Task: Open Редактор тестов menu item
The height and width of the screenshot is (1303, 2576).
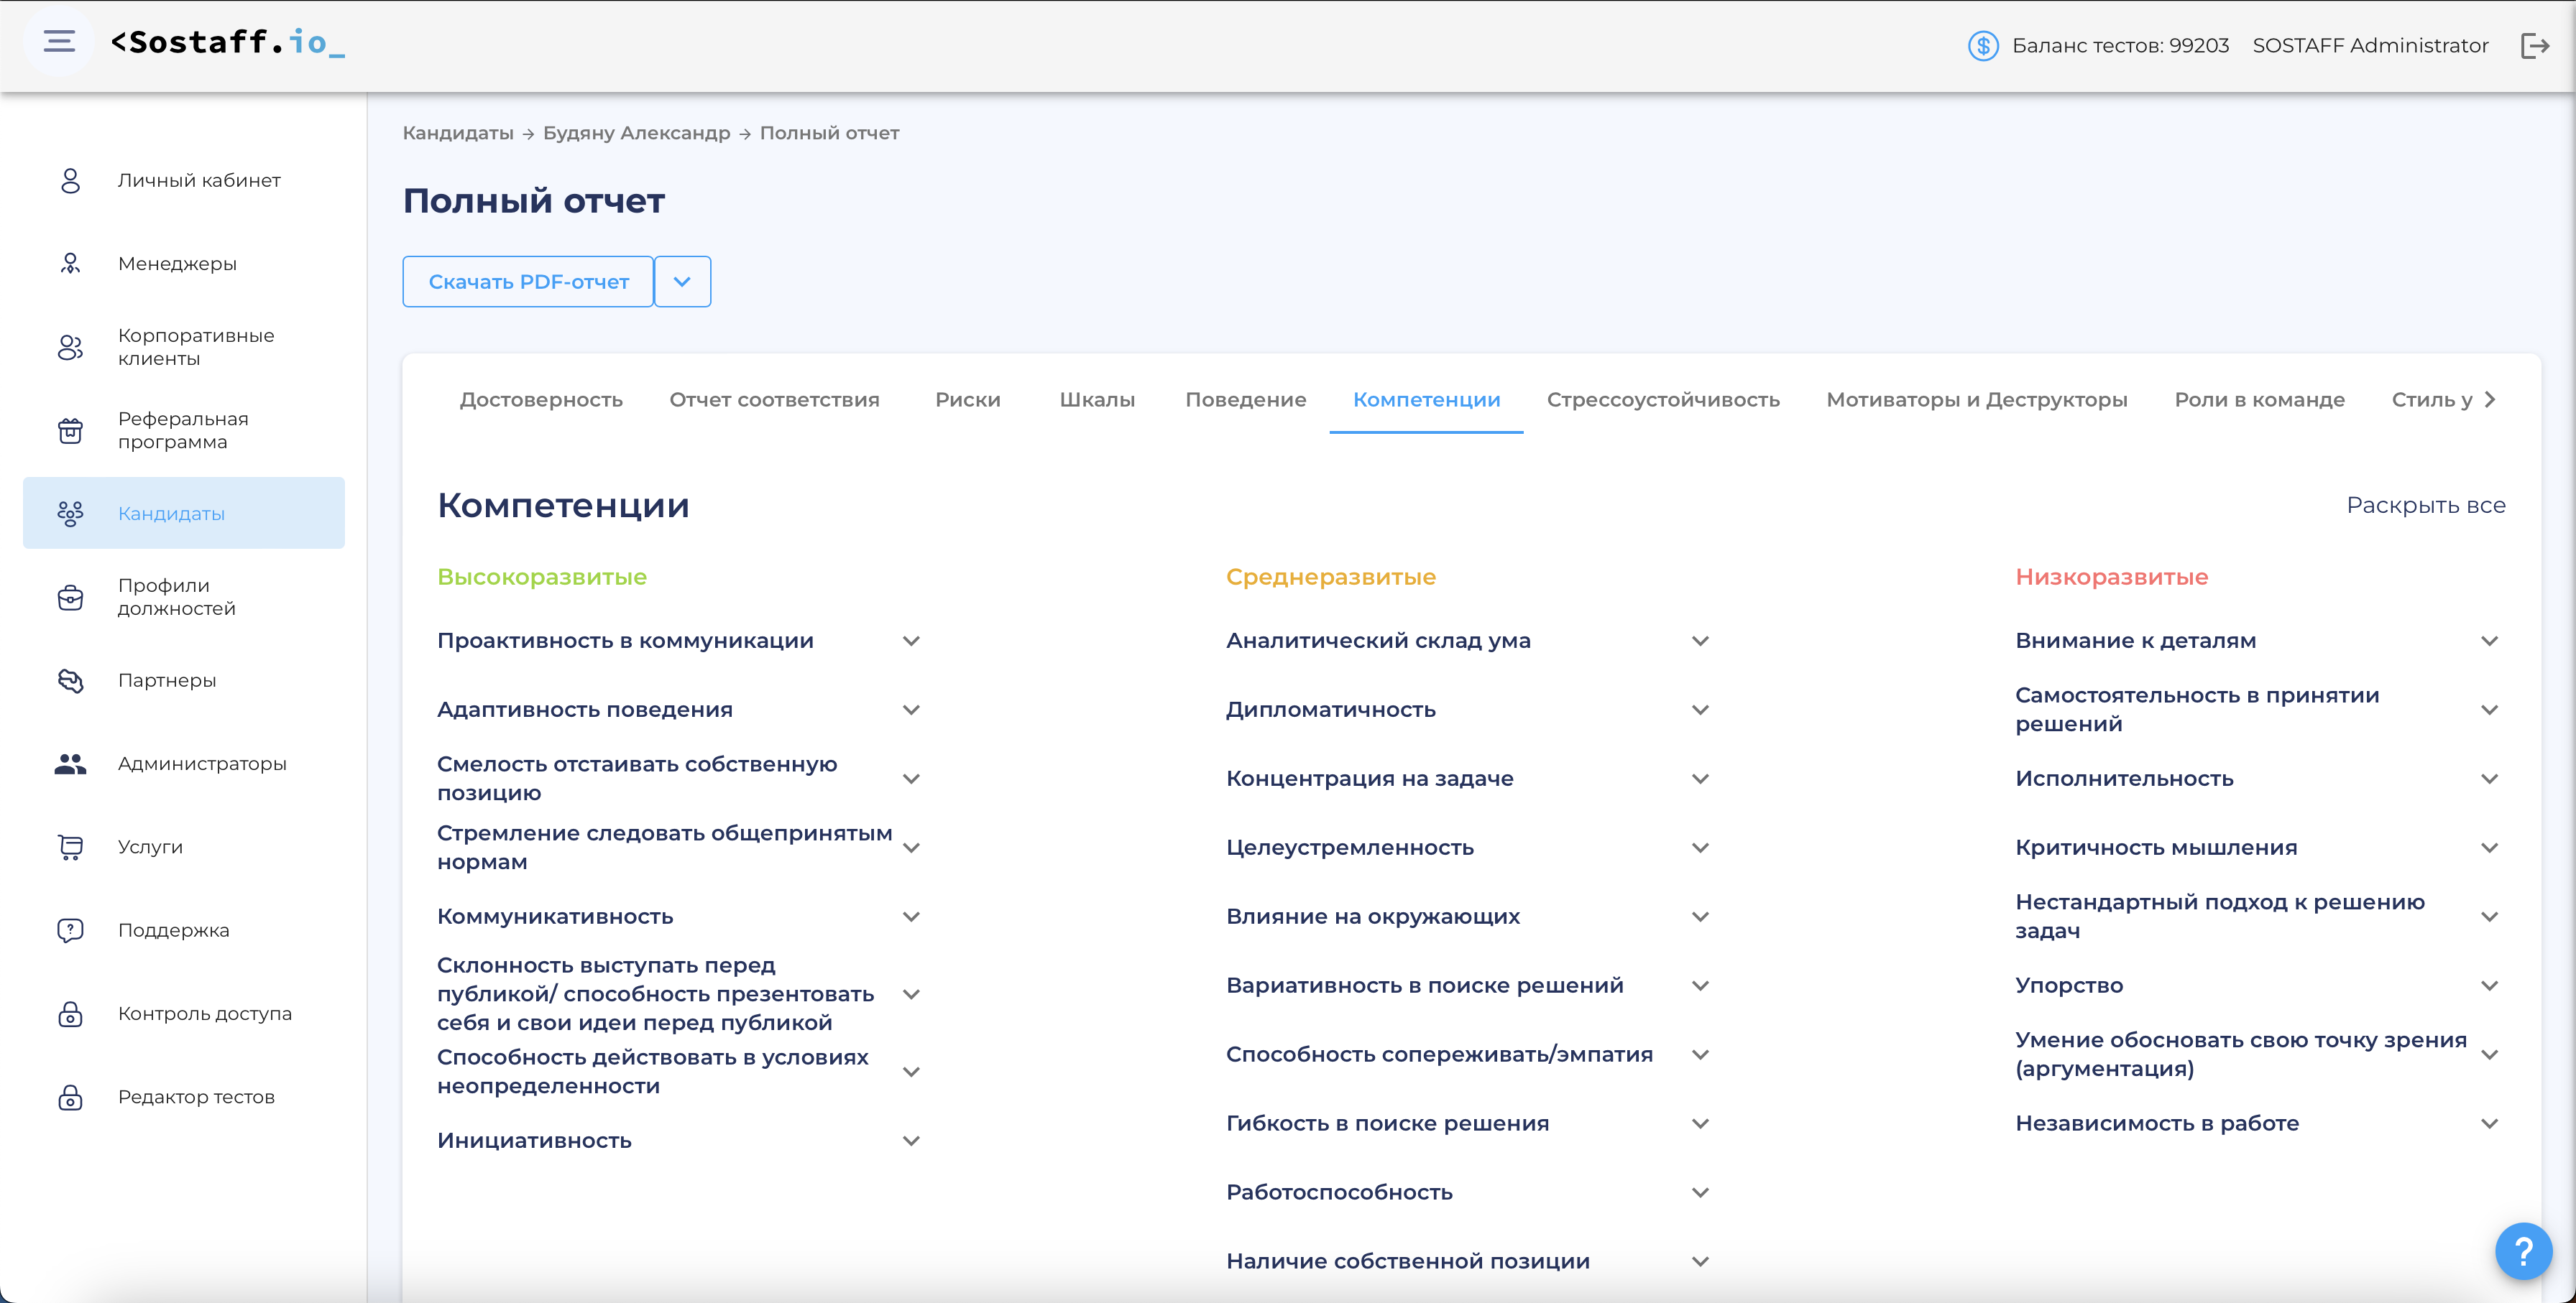Action: (184, 1097)
